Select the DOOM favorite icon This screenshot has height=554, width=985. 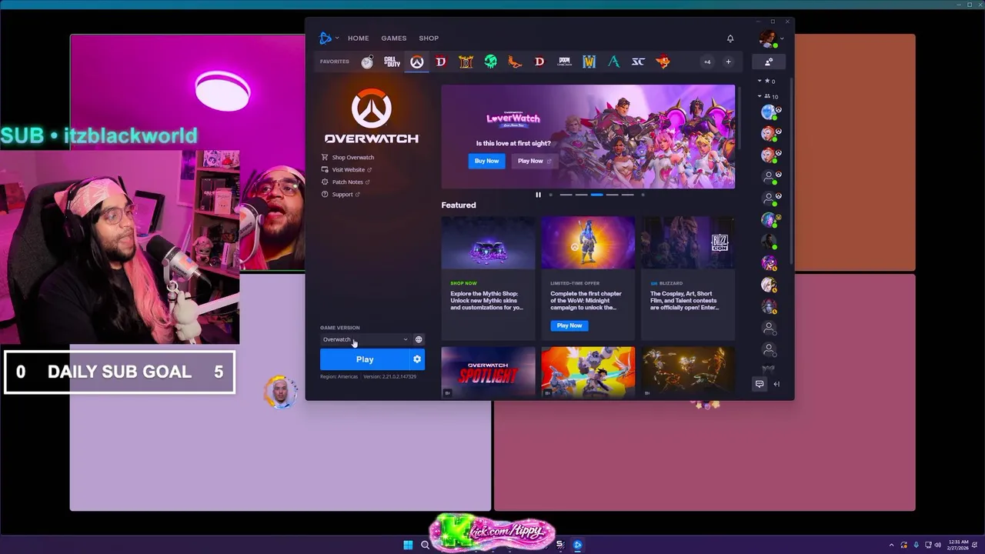tap(564, 62)
